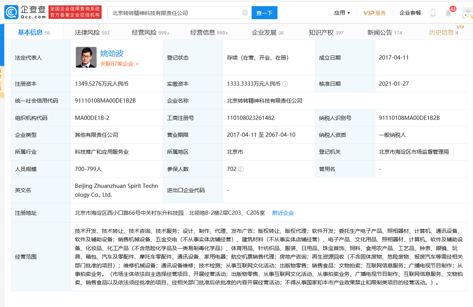
Task: Click taxpayer qualification 一般纳税人
Action: click(x=393, y=135)
